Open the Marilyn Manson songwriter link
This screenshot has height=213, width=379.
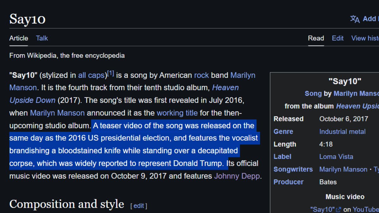(x=343, y=169)
